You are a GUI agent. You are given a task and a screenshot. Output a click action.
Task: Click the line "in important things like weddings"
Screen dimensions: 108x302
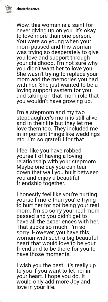click(58, 134)
